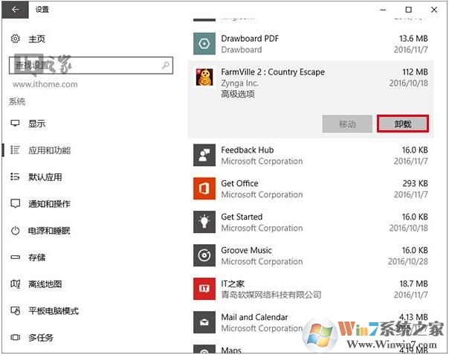Image resolution: width=449 pixels, height=355 pixels.
Task: Select the Notifications and actions icon
Action: tap(15, 204)
